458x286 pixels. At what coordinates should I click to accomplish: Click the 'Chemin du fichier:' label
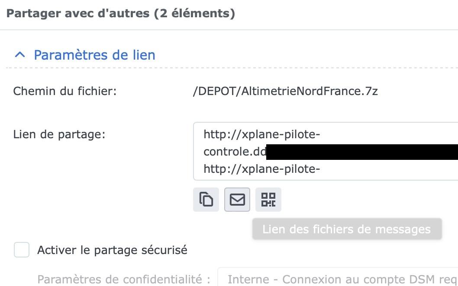point(65,91)
